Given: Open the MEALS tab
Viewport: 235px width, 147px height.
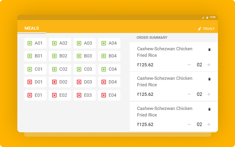Looking at the screenshot, I should (x=32, y=28).
